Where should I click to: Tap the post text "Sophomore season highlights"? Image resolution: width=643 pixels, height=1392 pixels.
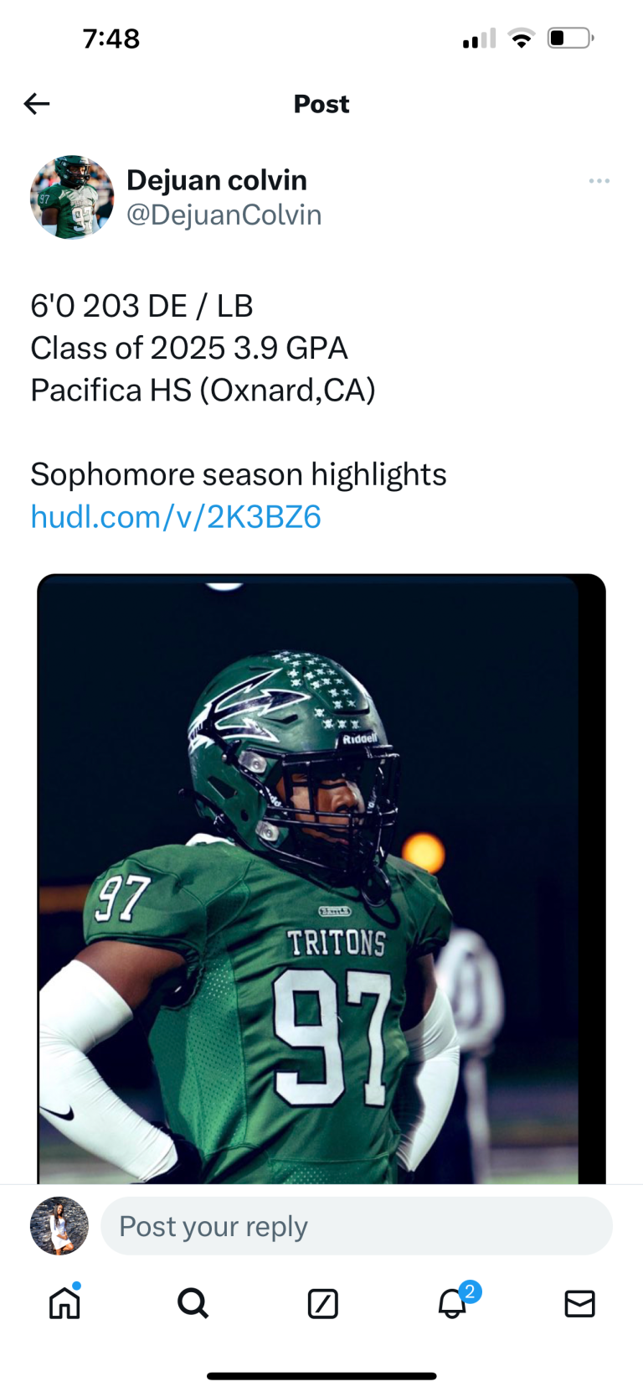[x=239, y=475]
